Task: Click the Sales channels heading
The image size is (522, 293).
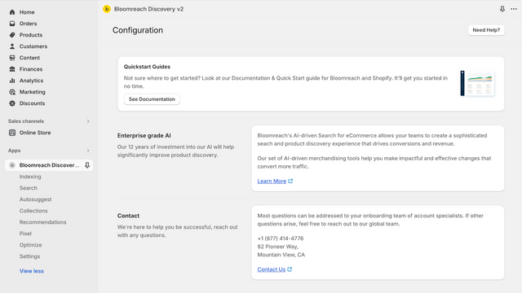Action: [x=26, y=121]
